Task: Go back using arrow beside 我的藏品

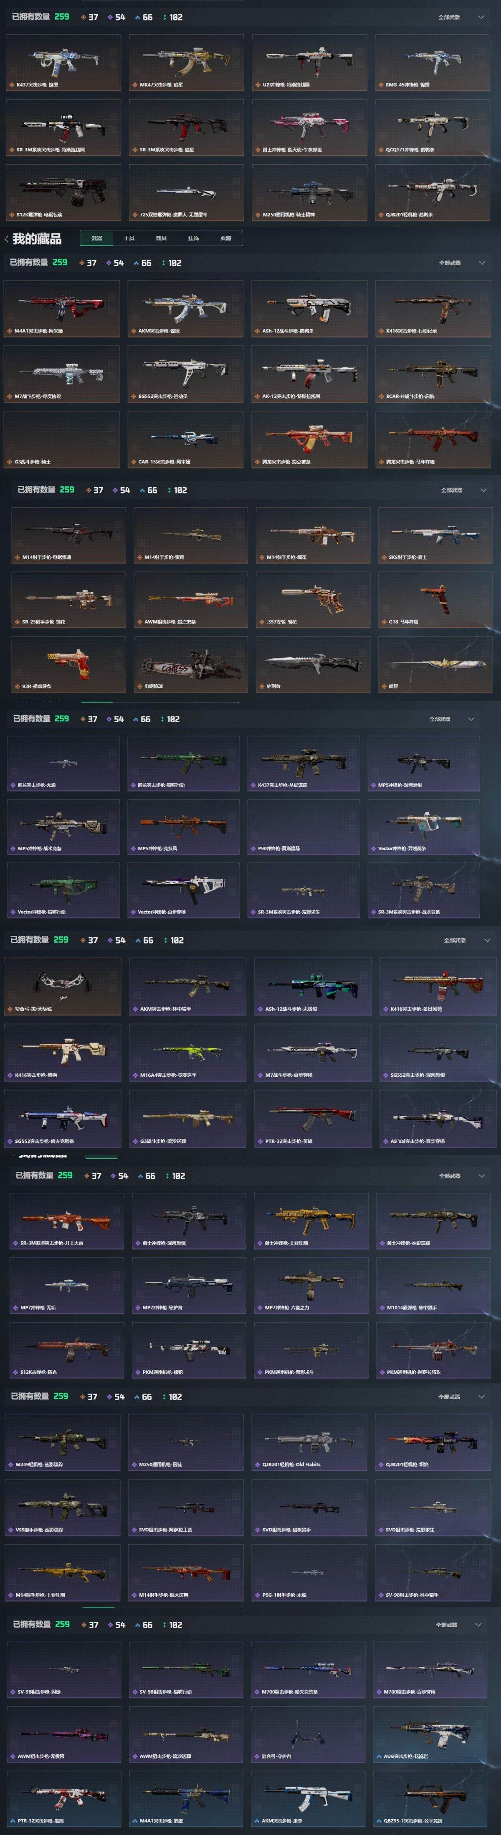Action: coord(6,239)
